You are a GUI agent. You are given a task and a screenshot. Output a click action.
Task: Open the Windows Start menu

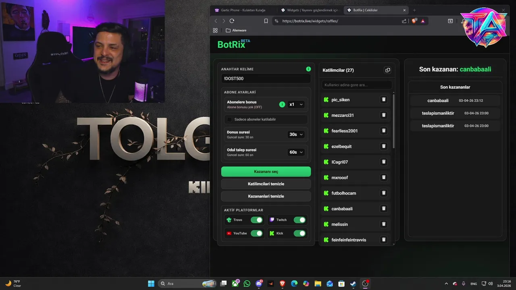(x=151, y=284)
